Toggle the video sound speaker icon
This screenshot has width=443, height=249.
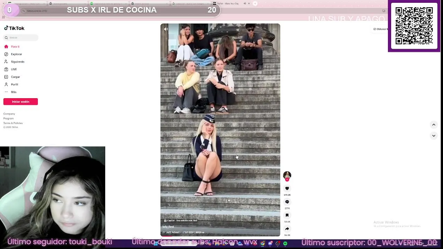[x=166, y=29]
